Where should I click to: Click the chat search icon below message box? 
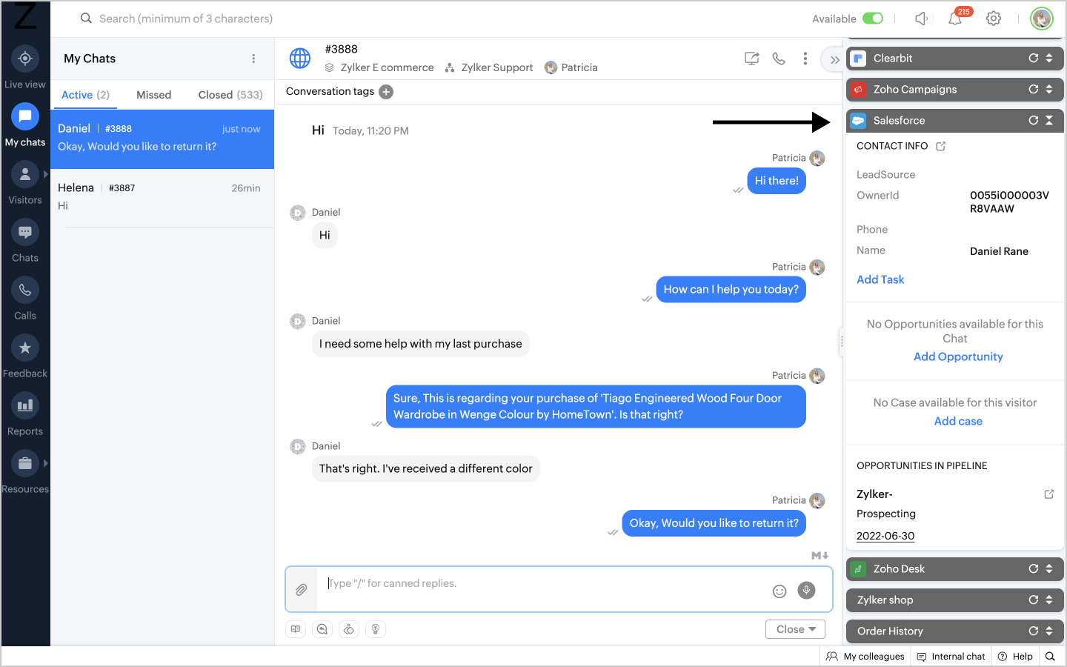[322, 629]
